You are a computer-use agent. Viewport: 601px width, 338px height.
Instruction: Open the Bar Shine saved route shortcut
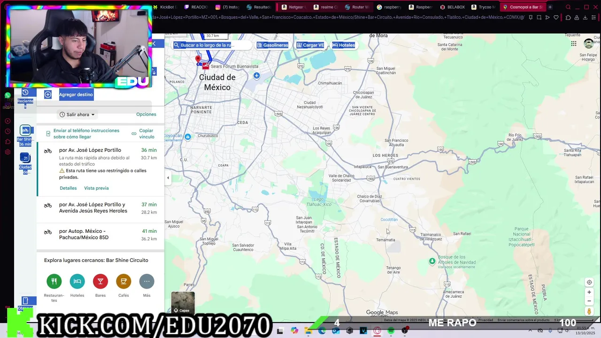coord(25,136)
